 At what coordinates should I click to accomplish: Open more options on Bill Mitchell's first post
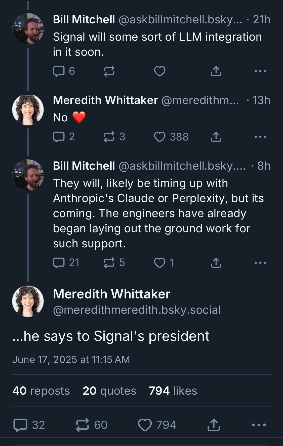[x=260, y=71]
